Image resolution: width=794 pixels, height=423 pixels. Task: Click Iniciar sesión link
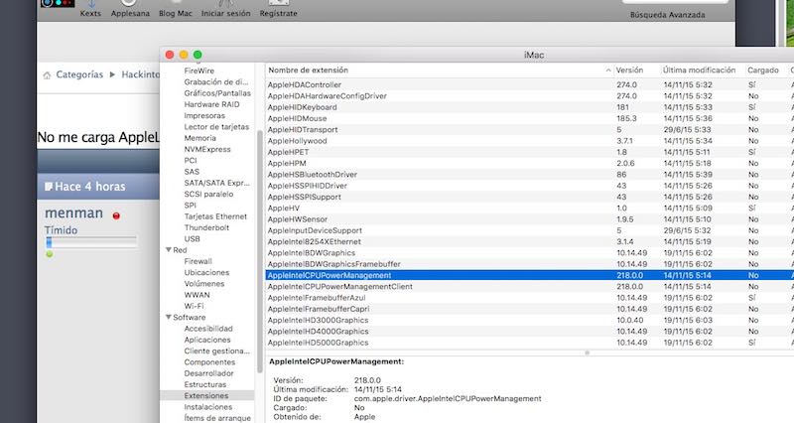pos(226,13)
